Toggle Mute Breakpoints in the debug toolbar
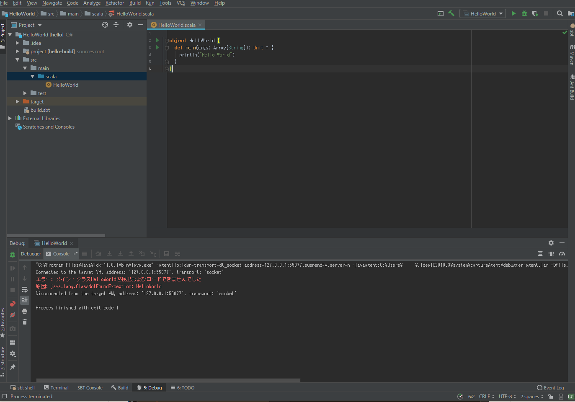 (13, 315)
